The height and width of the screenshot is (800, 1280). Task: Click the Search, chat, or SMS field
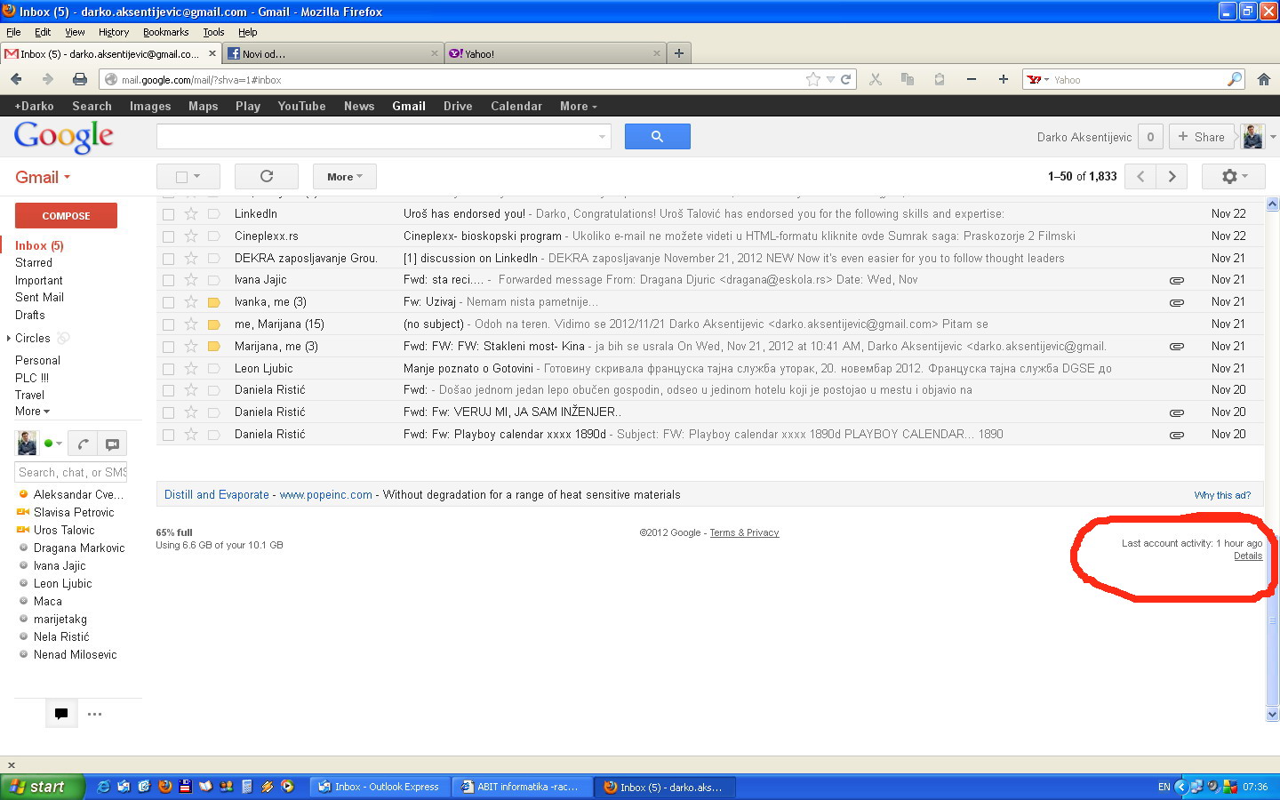click(71, 473)
